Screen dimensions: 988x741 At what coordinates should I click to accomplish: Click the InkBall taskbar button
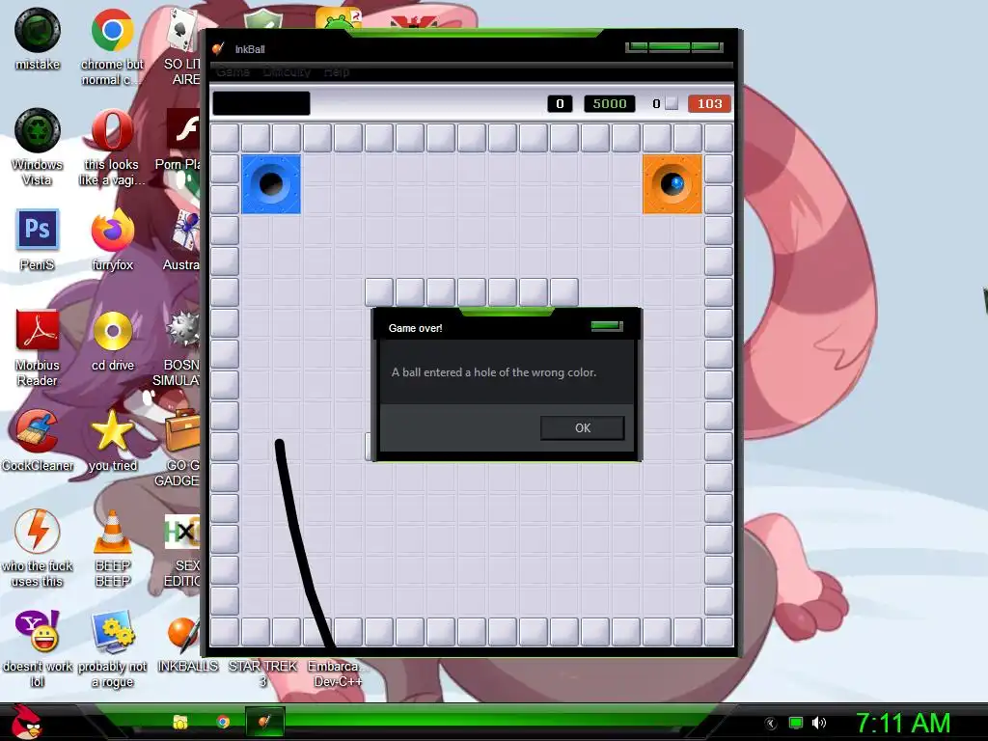(x=264, y=722)
